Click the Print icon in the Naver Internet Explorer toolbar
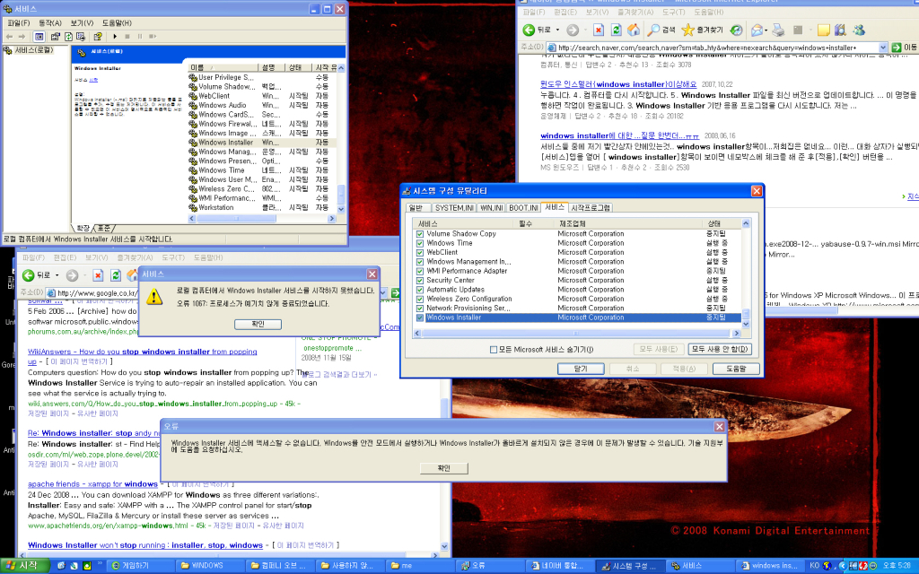 pos(778,30)
